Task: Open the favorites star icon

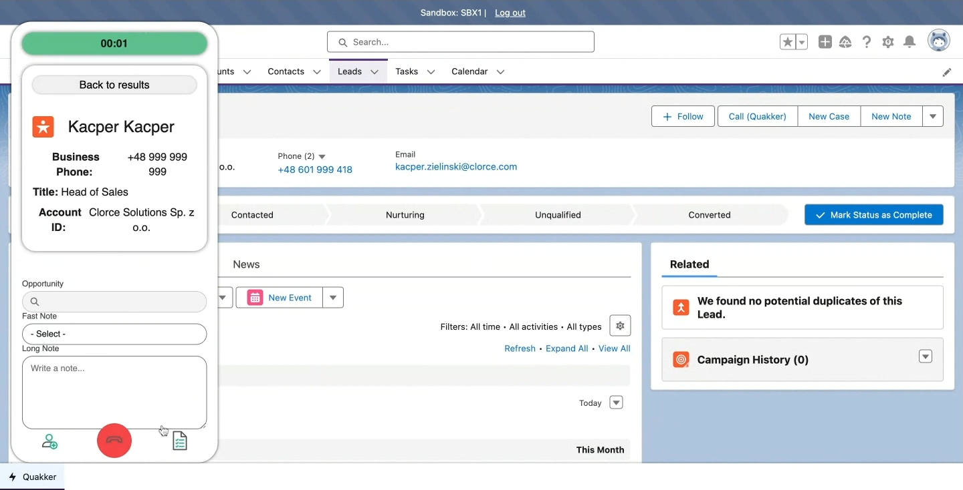Action: (x=788, y=42)
